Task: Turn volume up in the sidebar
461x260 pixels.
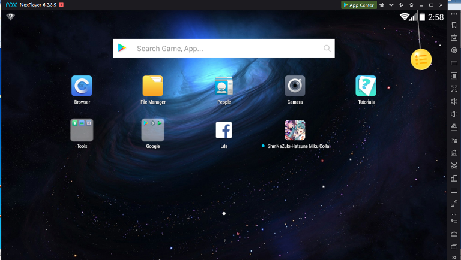Action: [454, 101]
